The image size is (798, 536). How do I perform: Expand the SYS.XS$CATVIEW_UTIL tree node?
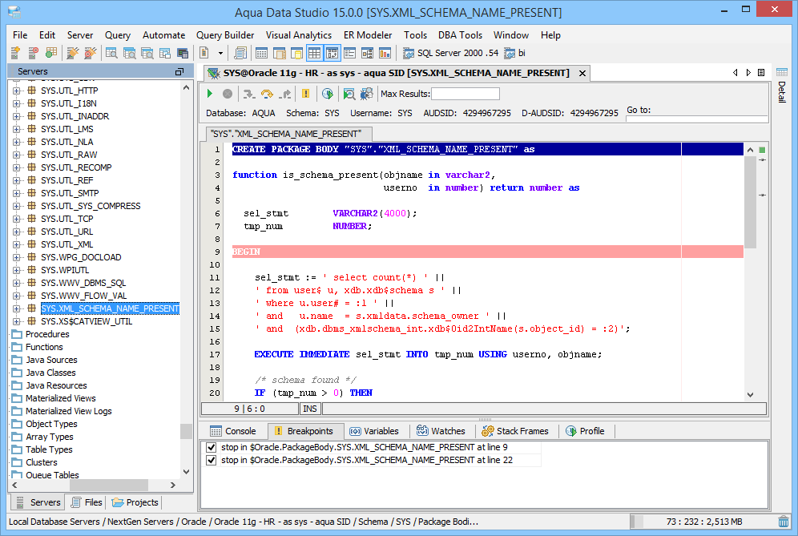pos(16,322)
